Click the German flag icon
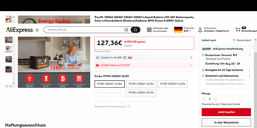The height and width of the screenshot is (128, 257). (178, 30)
